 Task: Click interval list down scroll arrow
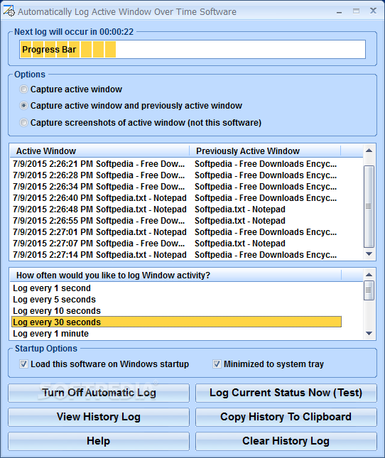369,333
